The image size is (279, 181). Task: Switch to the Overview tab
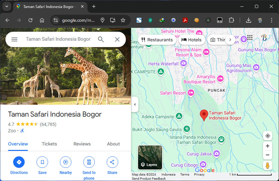[x=18, y=144]
